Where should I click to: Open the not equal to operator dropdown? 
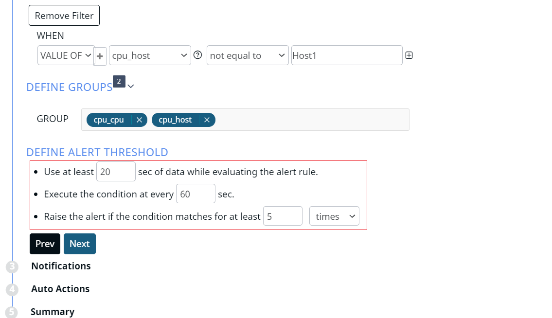[x=248, y=55]
